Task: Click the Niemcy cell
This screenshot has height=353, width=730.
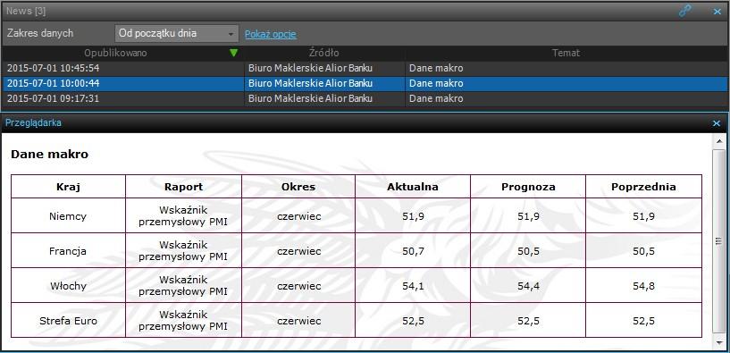Action: click(68, 216)
